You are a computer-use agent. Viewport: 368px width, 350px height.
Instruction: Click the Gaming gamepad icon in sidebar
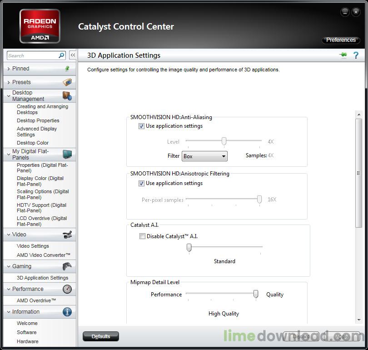pyautogui.click(x=67, y=266)
